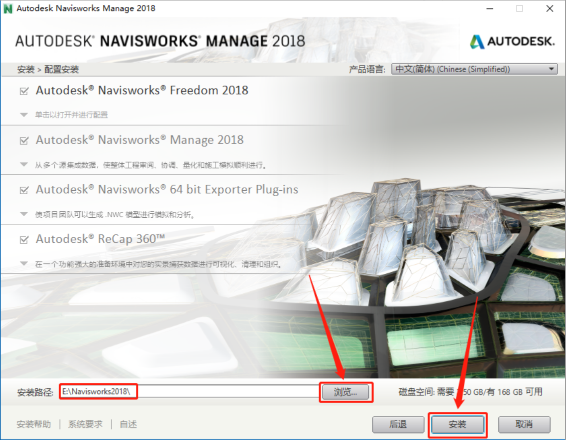Click the Autodesk logo in header

click(512, 42)
